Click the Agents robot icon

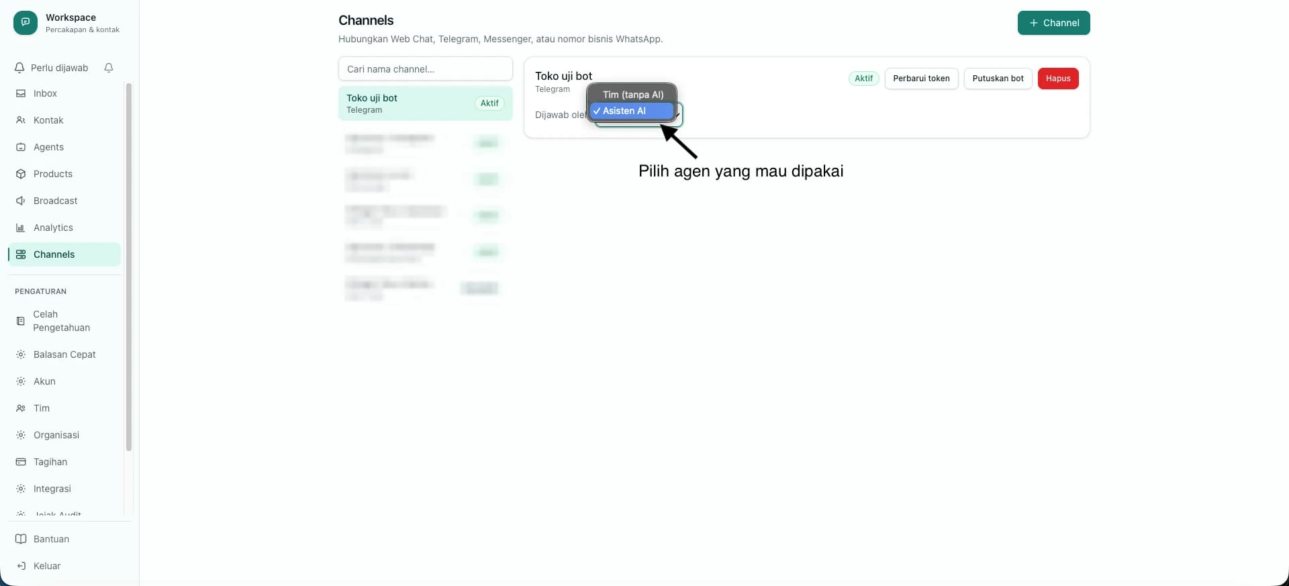[x=21, y=147]
